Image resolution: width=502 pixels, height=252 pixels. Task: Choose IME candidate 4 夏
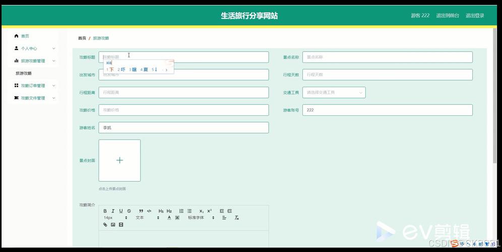144,70
